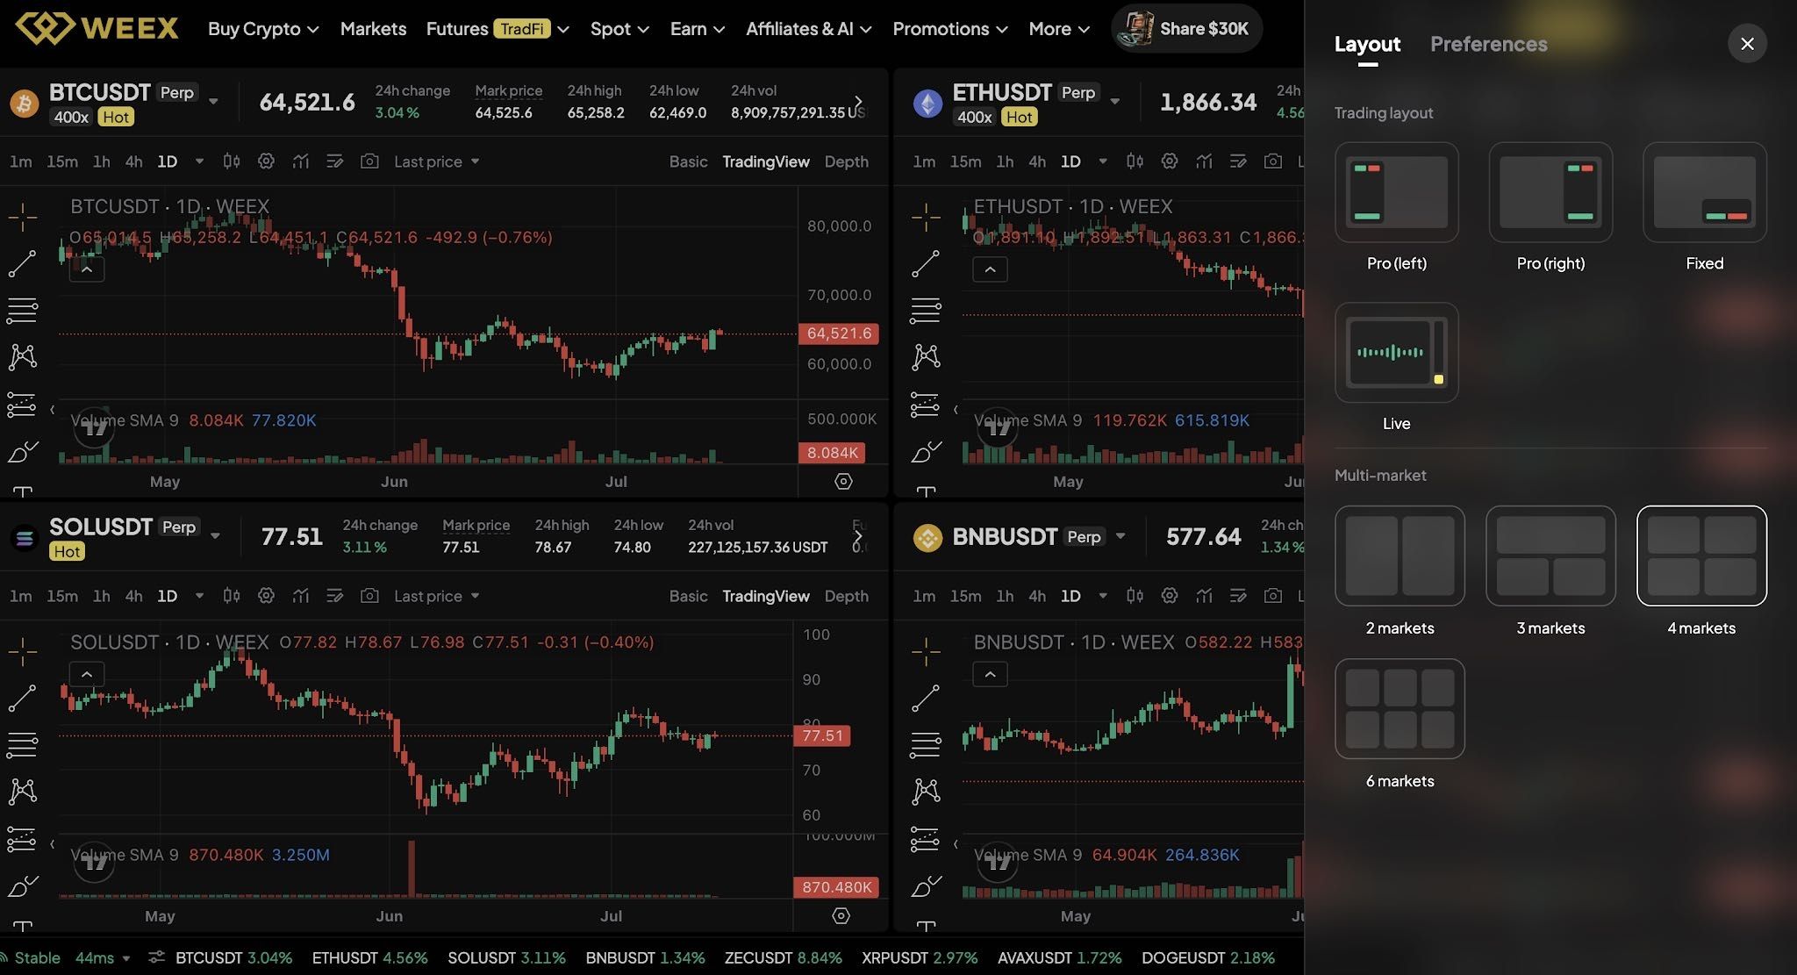This screenshot has height=975, width=1797.
Task: Open Buy Crypto menu
Action: [263, 29]
